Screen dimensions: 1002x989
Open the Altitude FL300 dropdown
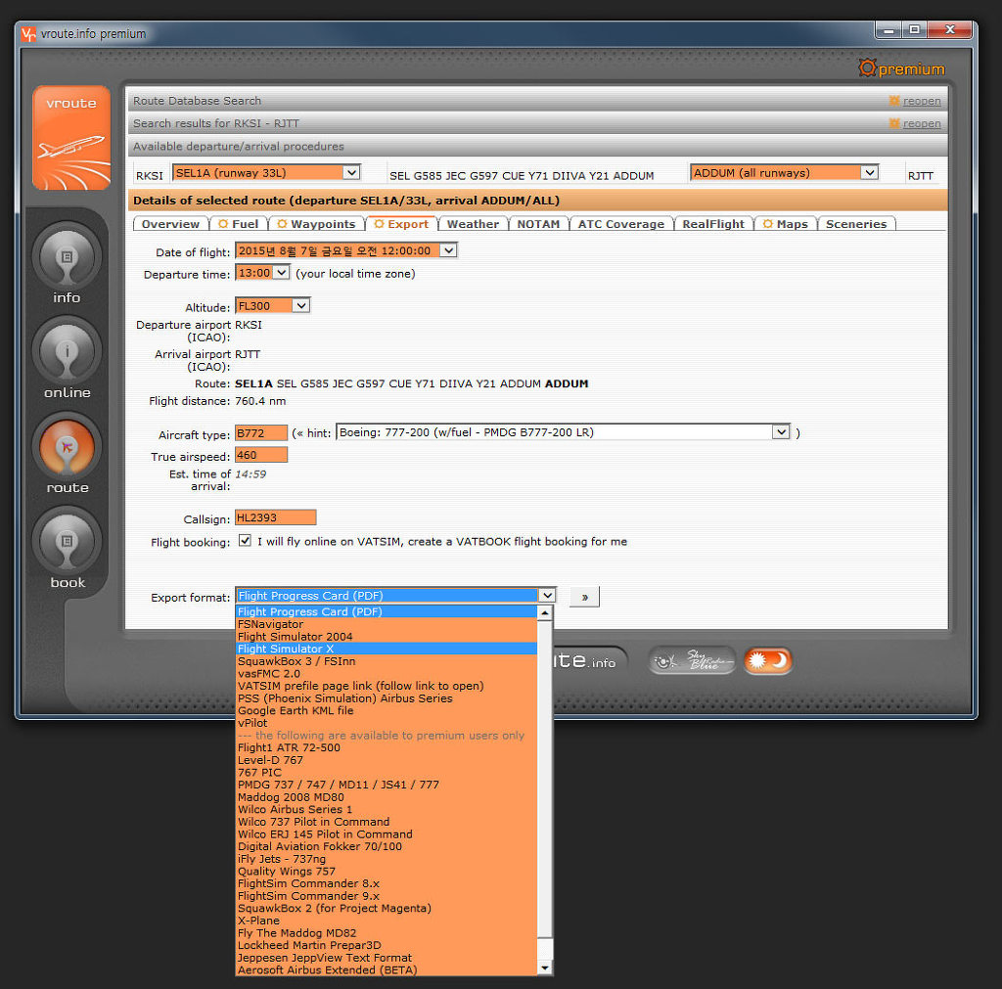coord(272,305)
